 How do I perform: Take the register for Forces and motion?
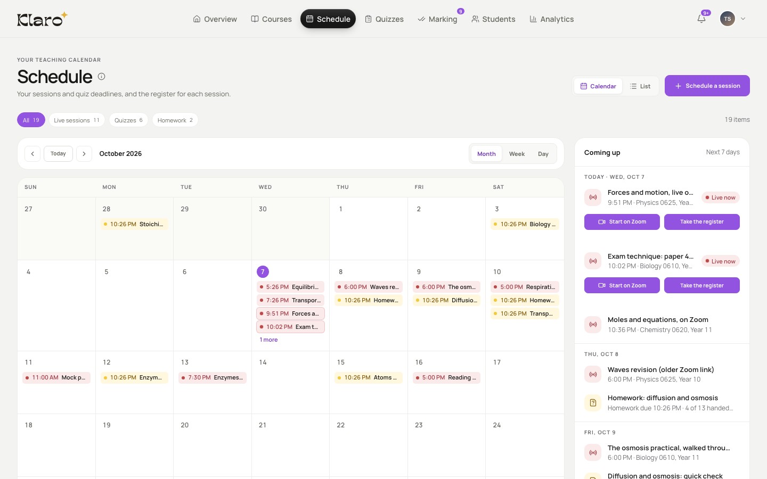(702, 222)
